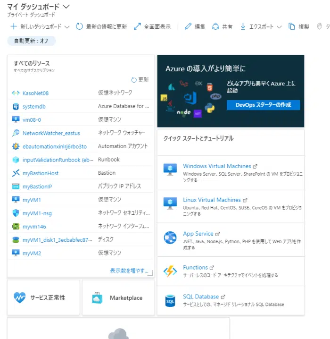Refresh the all resources list

click(140, 80)
